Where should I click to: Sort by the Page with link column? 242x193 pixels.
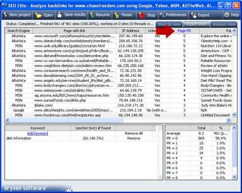pos(75,30)
